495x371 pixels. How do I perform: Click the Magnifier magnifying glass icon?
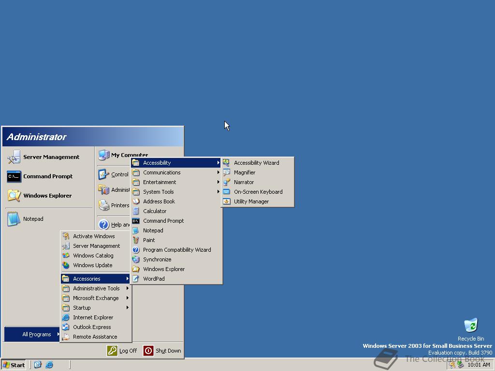click(226, 172)
